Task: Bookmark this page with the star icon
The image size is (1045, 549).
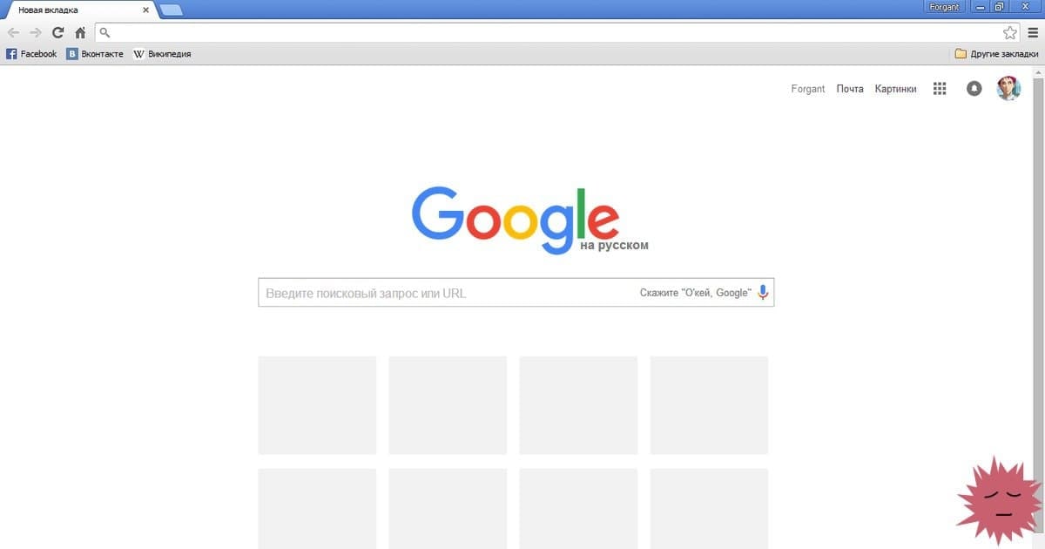Action: click(1010, 32)
